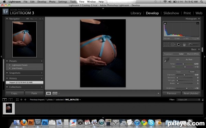
Task: Collapse the Navigator panel
Action: [x=7, y=19]
